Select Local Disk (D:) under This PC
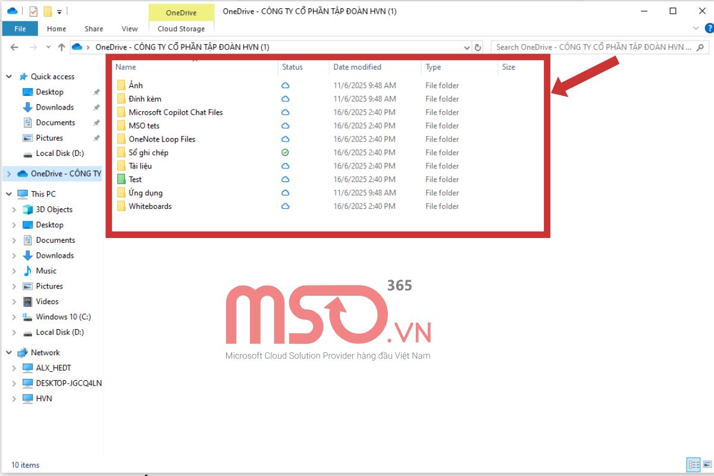The image size is (714, 476). pos(59,332)
